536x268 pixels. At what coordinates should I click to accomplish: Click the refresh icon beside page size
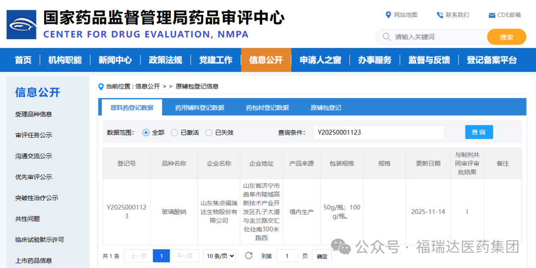(x=249, y=256)
